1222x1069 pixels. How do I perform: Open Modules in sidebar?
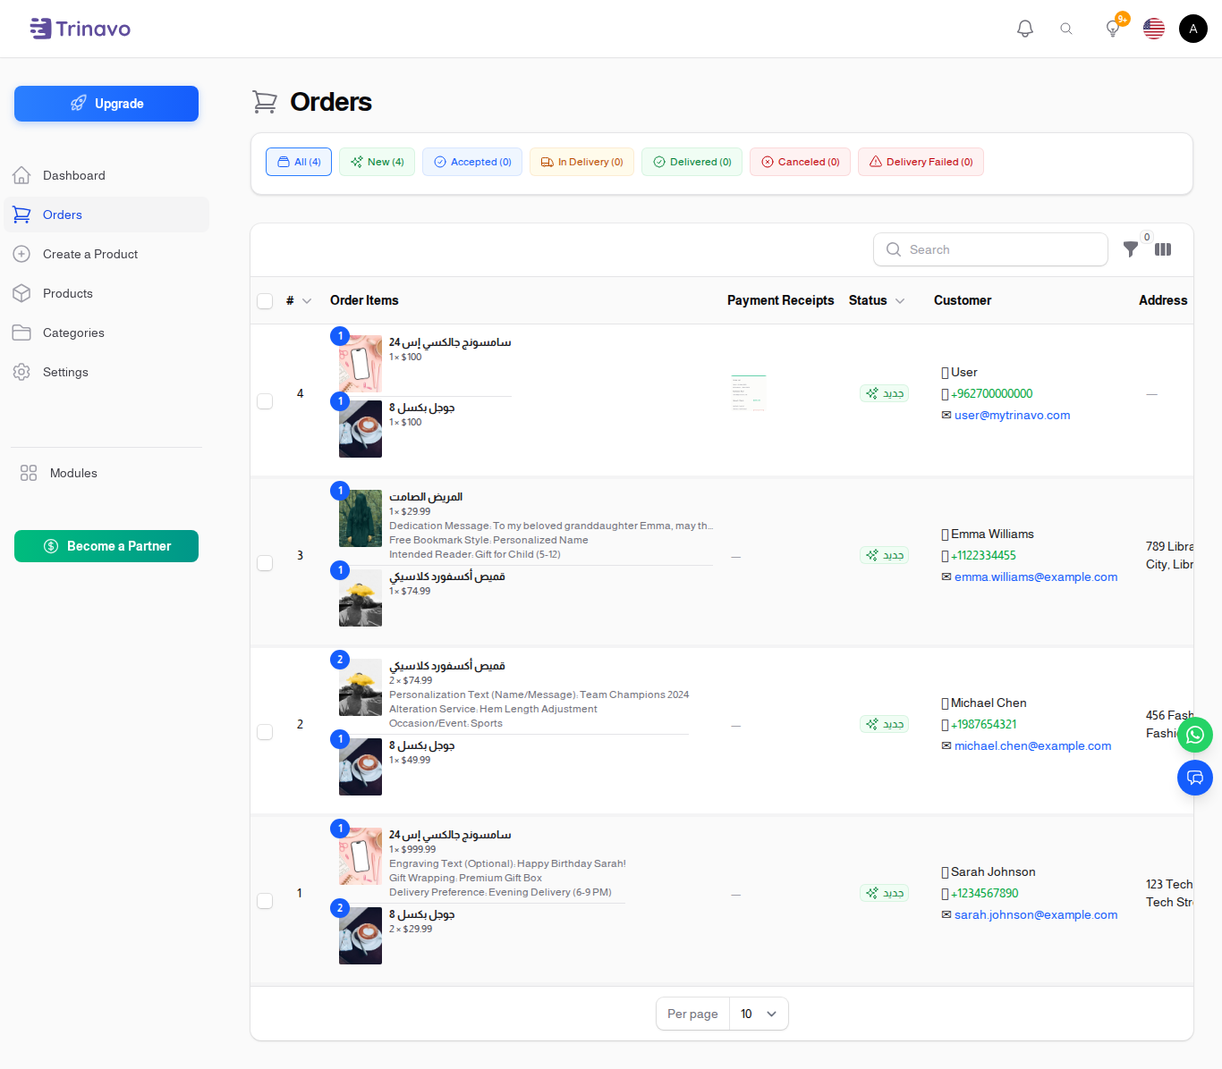coord(106,473)
